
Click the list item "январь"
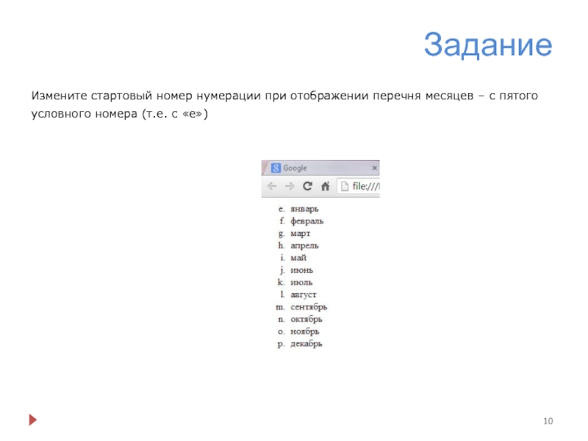pos(304,209)
